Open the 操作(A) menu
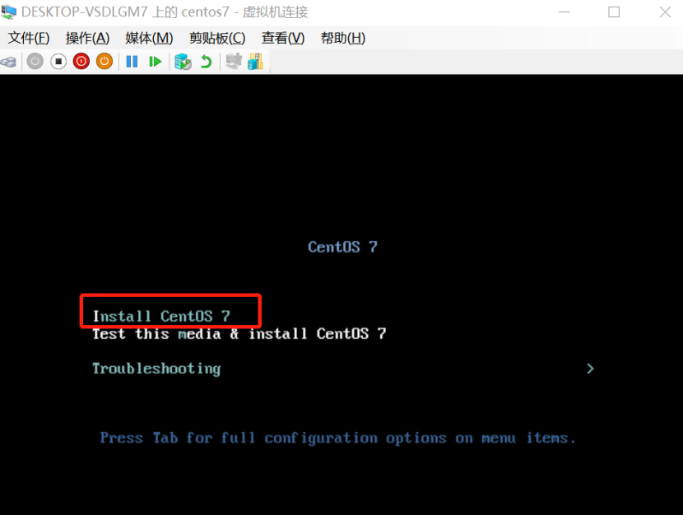683x515 pixels. (x=87, y=39)
